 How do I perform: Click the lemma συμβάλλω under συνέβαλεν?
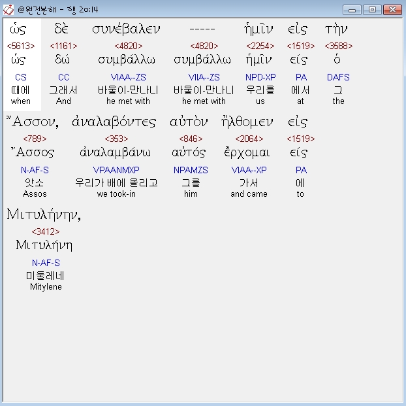(127, 60)
